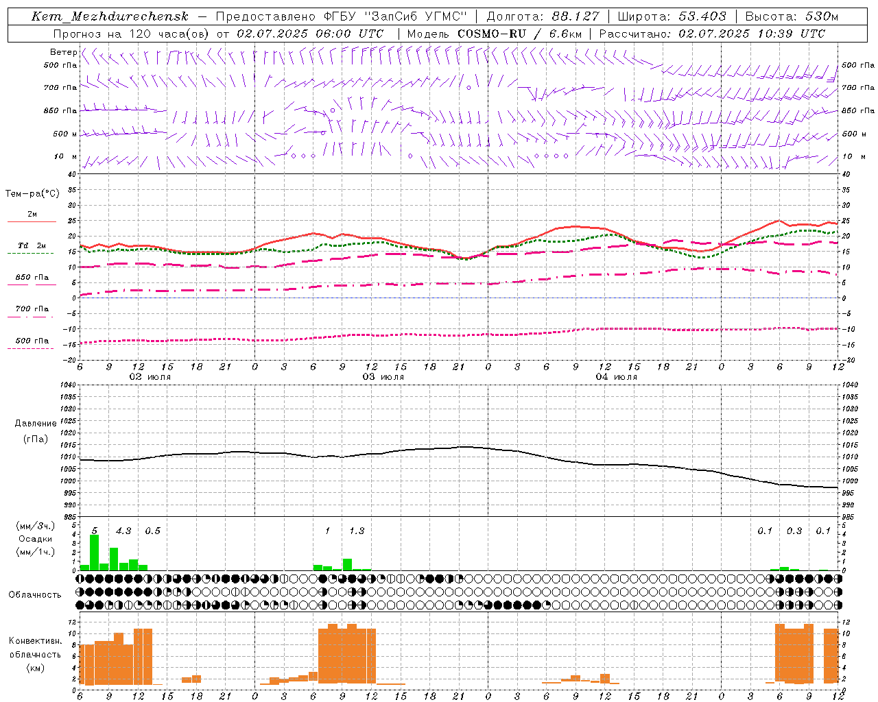The image size is (878, 702).
Task: Click the "2м" temperature legend entry
Action: 32,215
